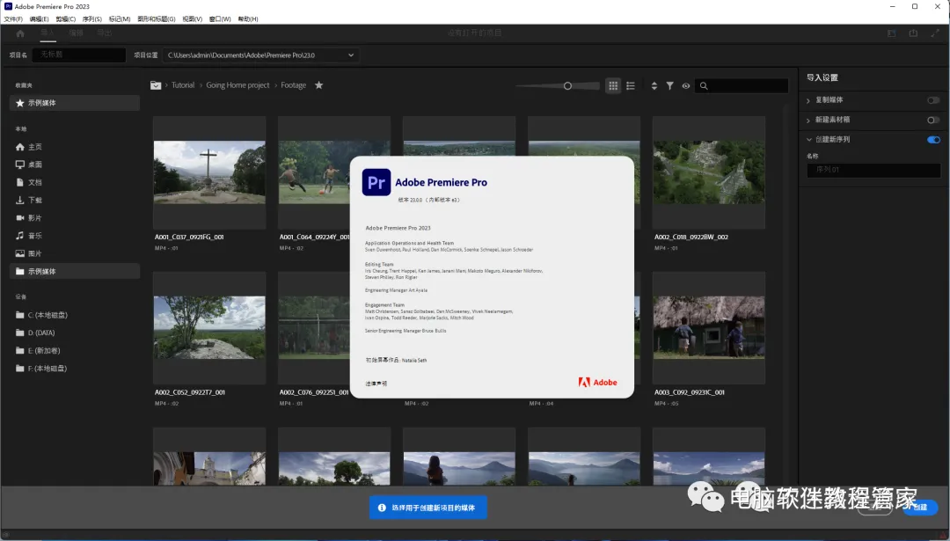Disable the 创建新序列 switch

tap(933, 140)
